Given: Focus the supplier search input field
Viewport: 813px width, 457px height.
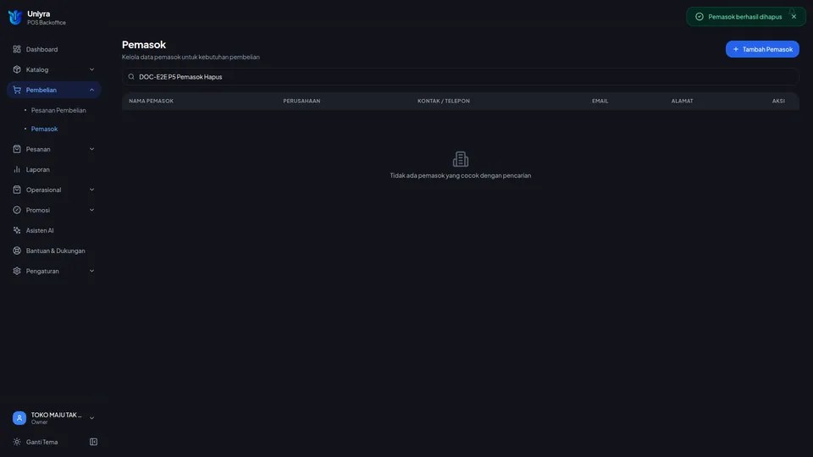Looking at the screenshot, I should tap(461, 77).
